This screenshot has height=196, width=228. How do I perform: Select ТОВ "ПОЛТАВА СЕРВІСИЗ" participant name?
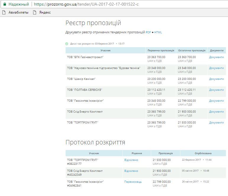[x=85, y=90]
